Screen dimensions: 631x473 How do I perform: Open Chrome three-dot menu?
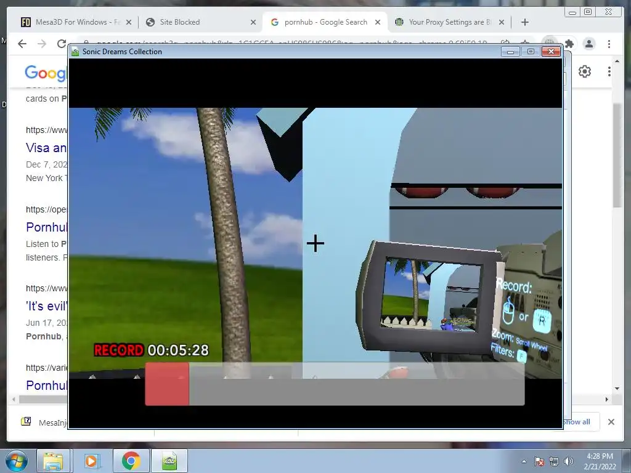609,44
